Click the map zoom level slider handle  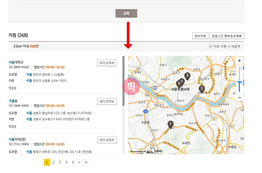[x=239, y=82]
